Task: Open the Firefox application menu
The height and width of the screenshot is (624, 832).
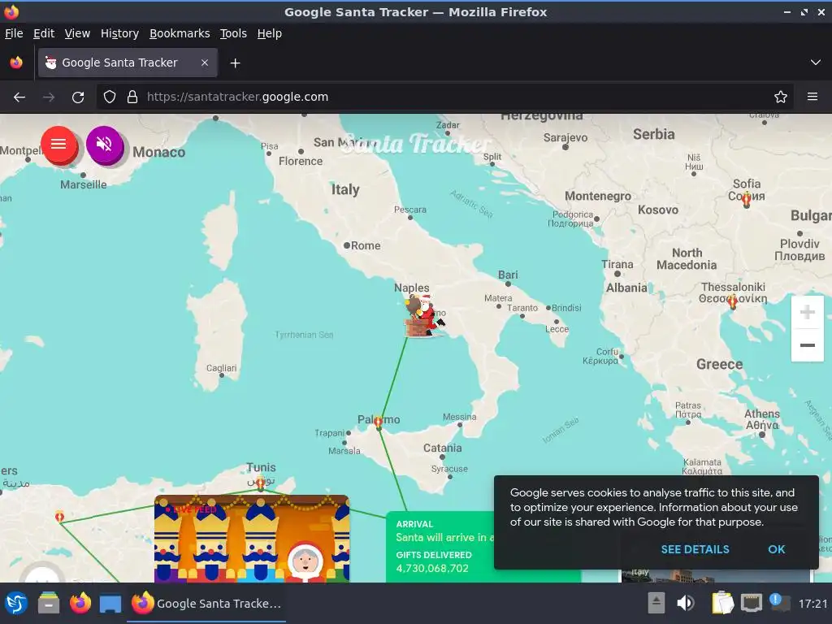Action: click(812, 97)
